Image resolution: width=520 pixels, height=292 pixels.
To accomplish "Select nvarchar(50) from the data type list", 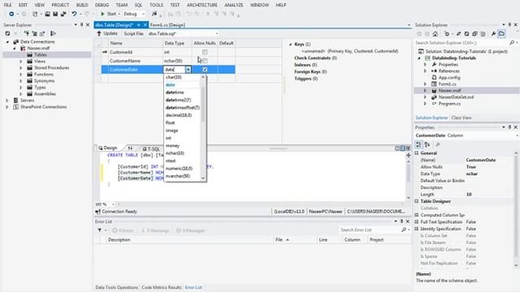I will pyautogui.click(x=178, y=176).
